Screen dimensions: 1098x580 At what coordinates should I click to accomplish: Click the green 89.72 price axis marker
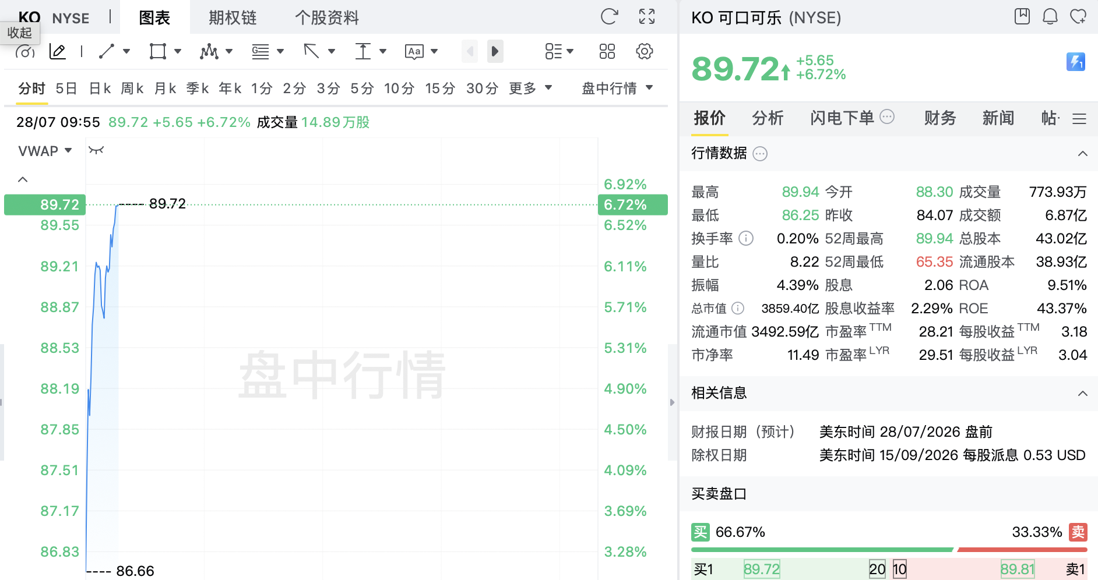[45, 205]
